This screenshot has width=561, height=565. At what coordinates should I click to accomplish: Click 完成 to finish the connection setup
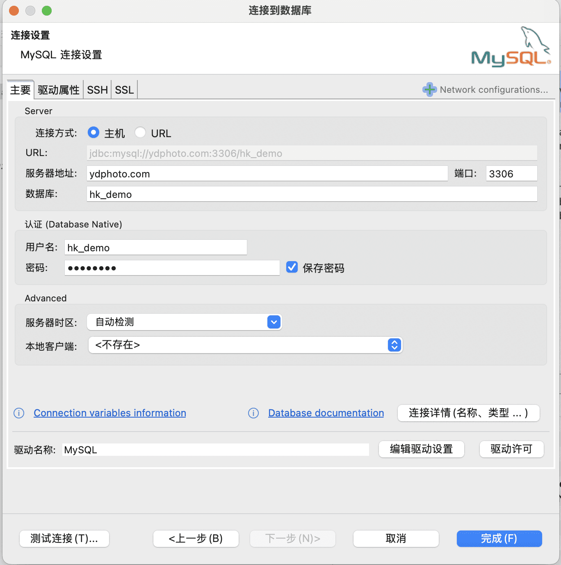499,539
